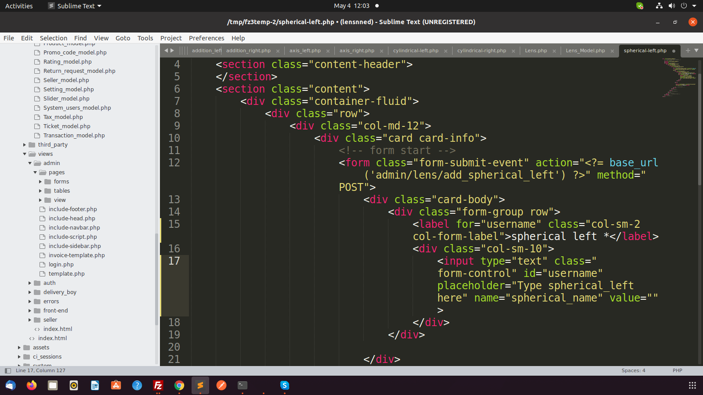Viewport: 703px width, 395px height.
Task: Switch to the cylindrical-left.php tab
Action: point(416,50)
